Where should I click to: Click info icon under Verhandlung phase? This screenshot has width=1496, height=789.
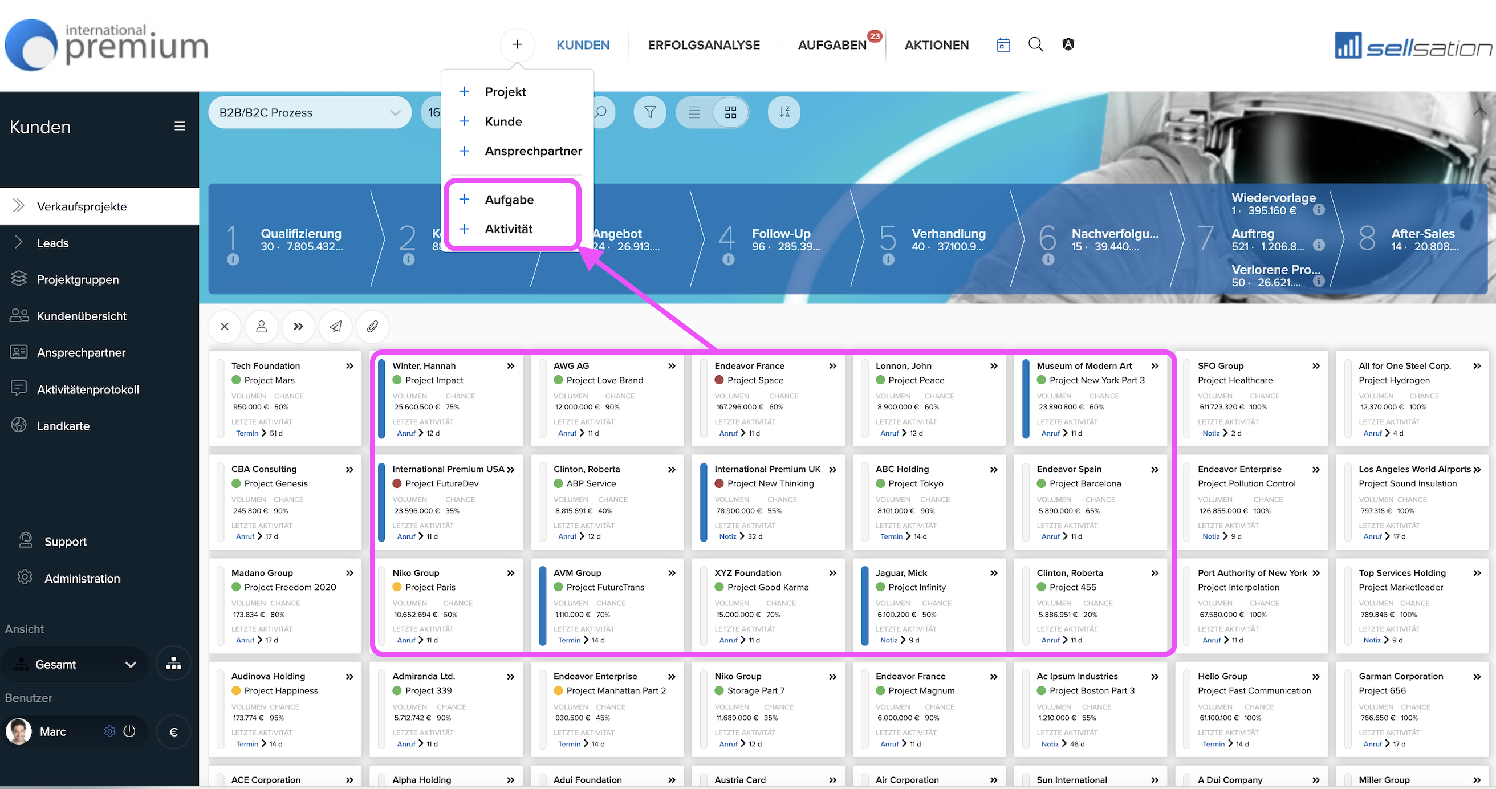888,259
